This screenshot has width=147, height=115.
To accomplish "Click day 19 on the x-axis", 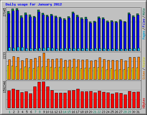I will pos(86,112).
